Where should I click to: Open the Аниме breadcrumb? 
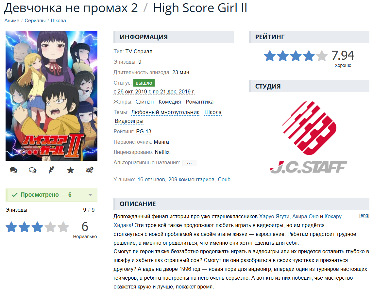12,21
